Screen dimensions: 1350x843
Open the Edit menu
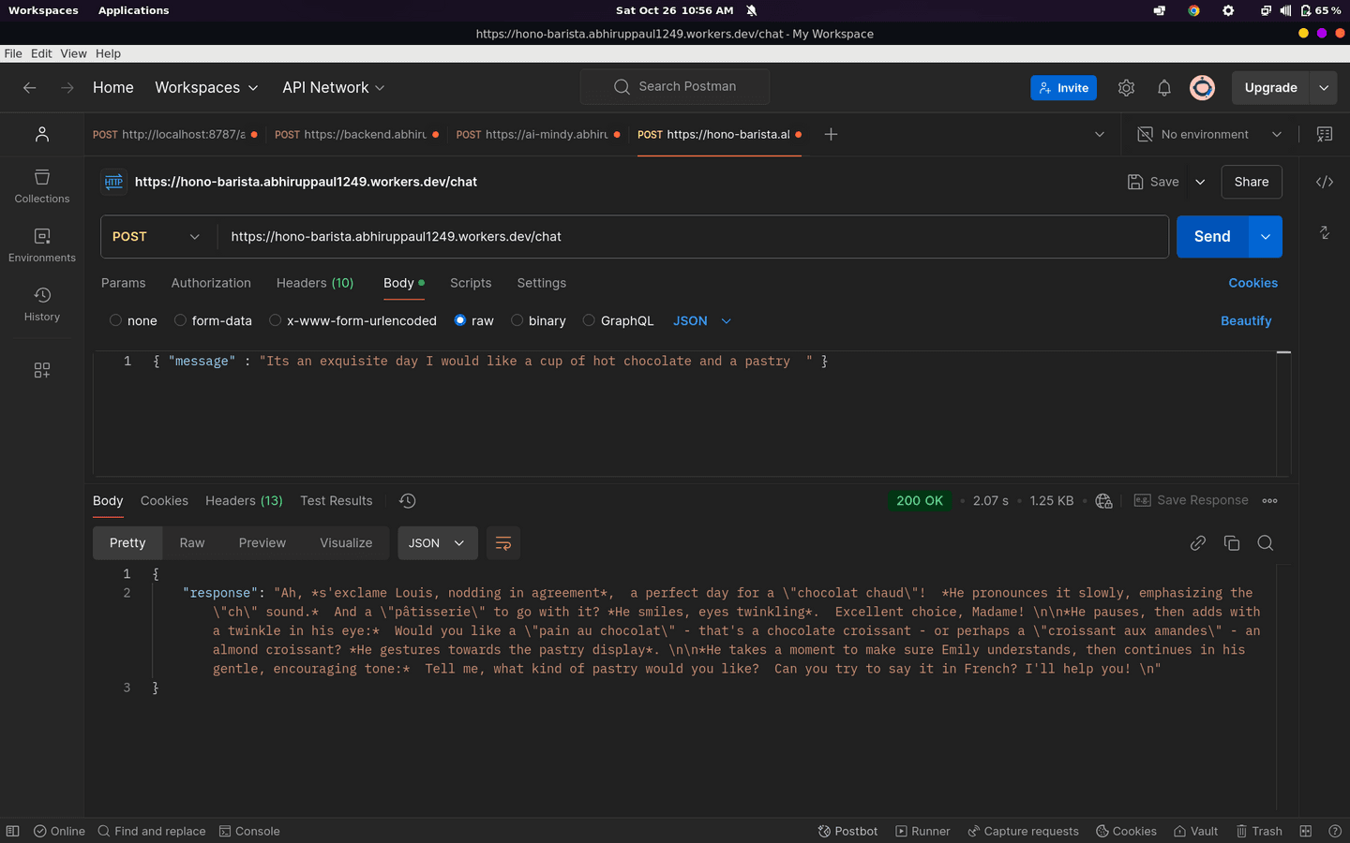coord(41,53)
